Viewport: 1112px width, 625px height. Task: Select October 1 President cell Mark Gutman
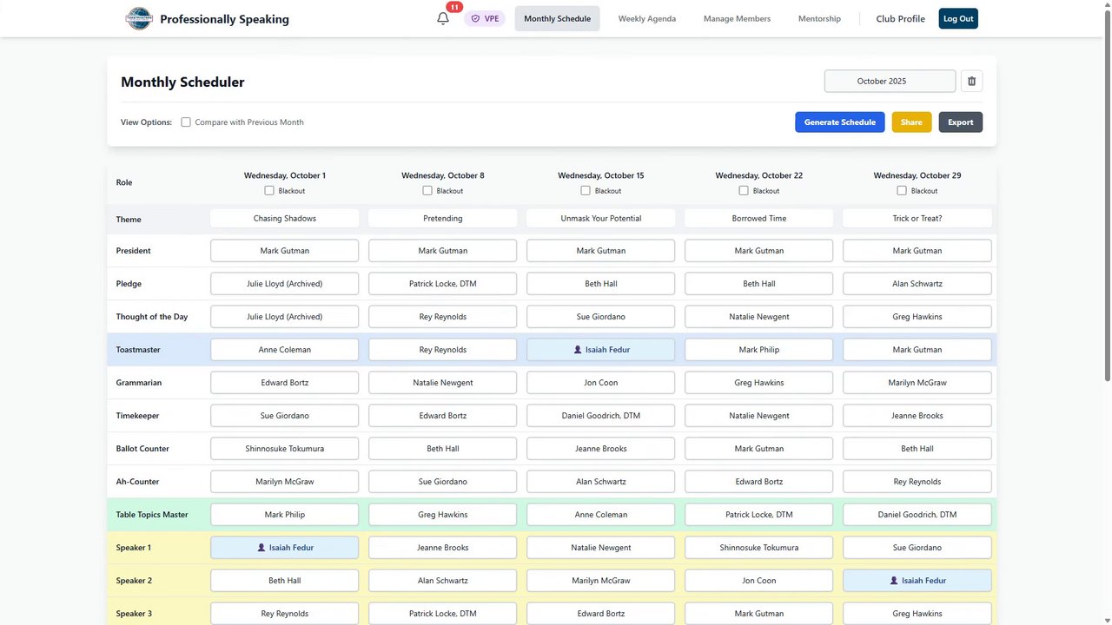click(285, 251)
